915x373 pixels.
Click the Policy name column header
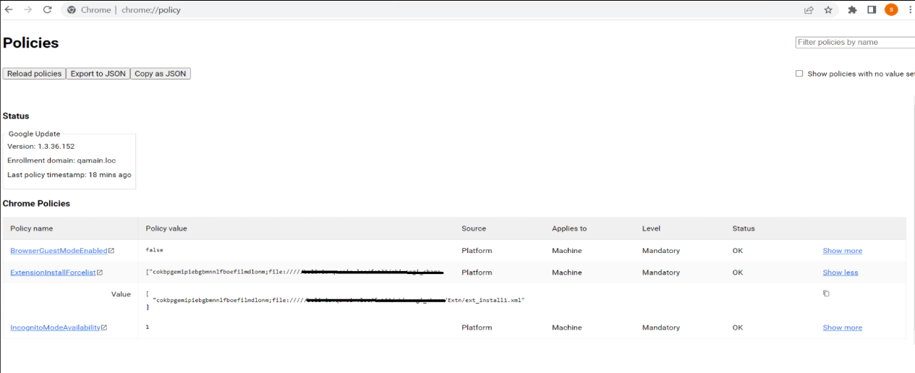(32, 228)
